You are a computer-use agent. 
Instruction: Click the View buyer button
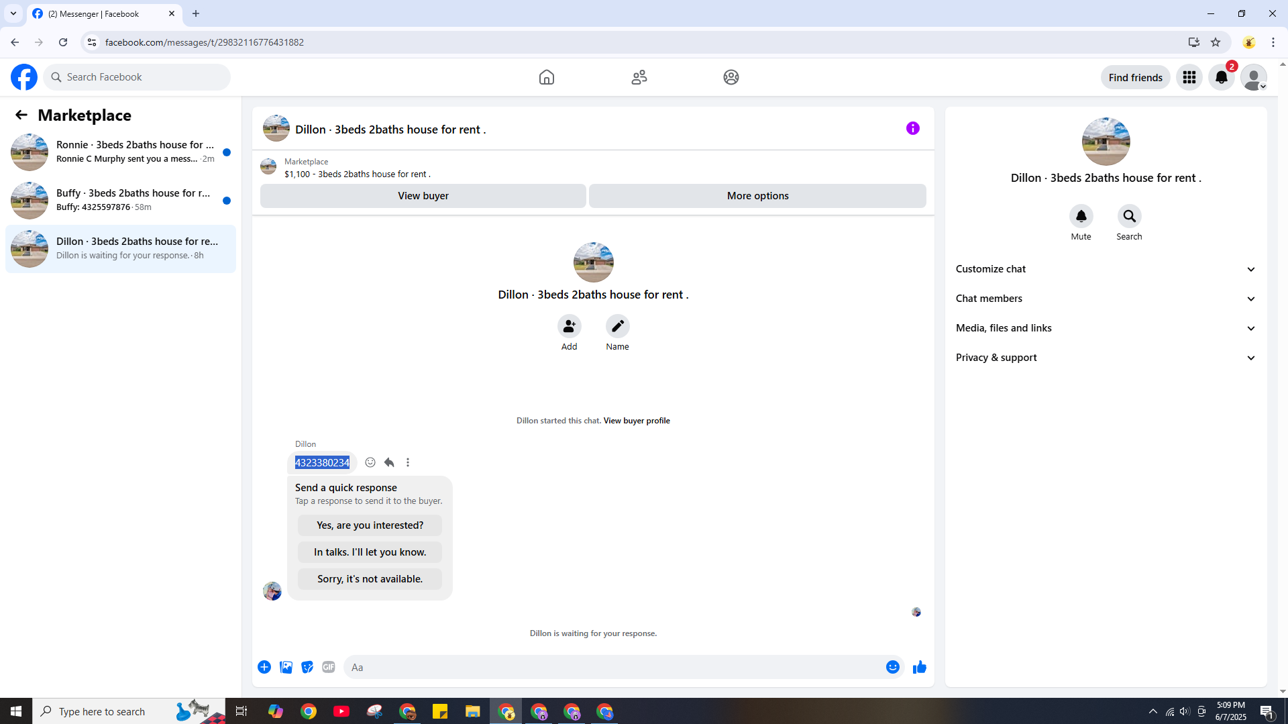tap(423, 196)
